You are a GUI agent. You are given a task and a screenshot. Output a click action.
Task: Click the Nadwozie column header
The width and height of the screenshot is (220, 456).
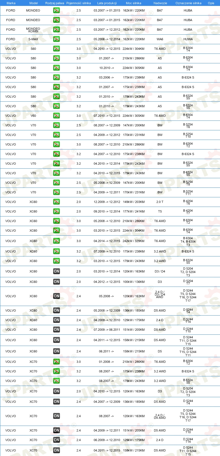point(160,3)
